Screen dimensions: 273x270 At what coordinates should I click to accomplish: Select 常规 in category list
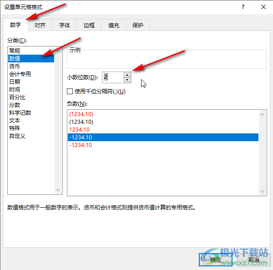(31, 51)
